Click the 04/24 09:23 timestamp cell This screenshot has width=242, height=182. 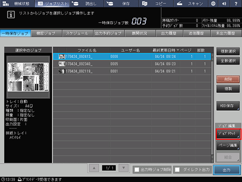click(165, 64)
